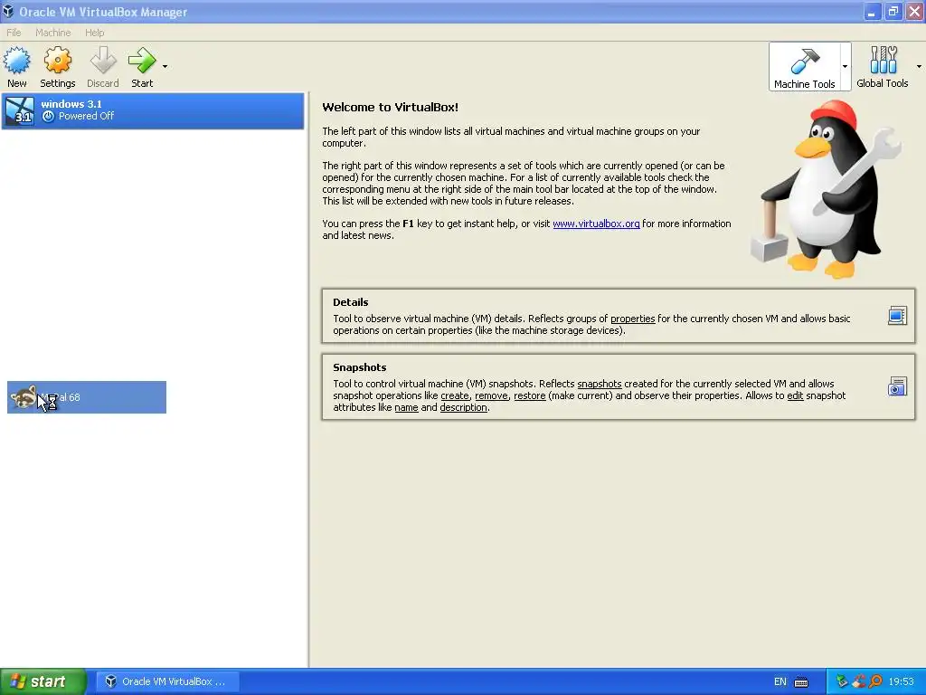Click Oracle VM VirtualBox taskbar button

(x=167, y=681)
